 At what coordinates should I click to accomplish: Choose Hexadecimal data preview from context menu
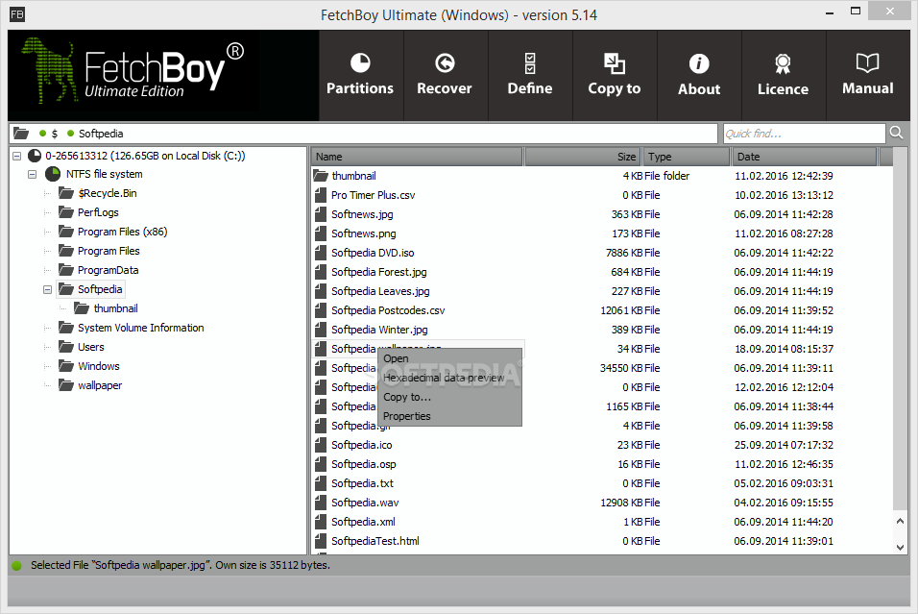(450, 378)
